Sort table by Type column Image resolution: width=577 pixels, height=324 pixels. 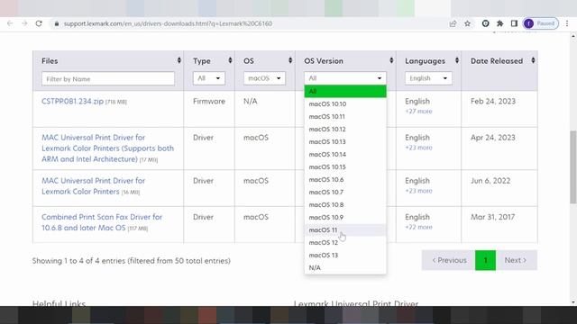[x=230, y=60]
